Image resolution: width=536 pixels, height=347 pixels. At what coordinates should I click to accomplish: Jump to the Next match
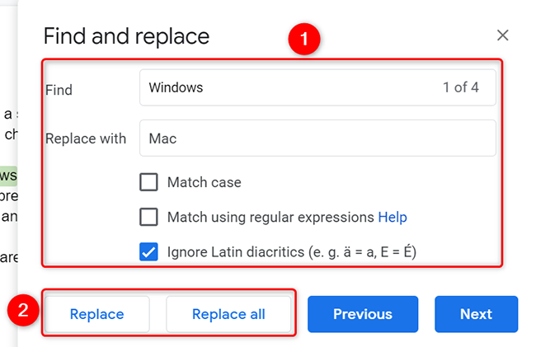coord(476,314)
